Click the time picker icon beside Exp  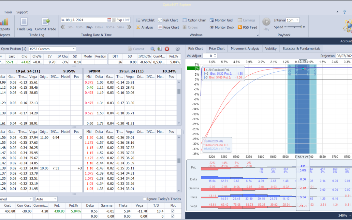point(114,20)
